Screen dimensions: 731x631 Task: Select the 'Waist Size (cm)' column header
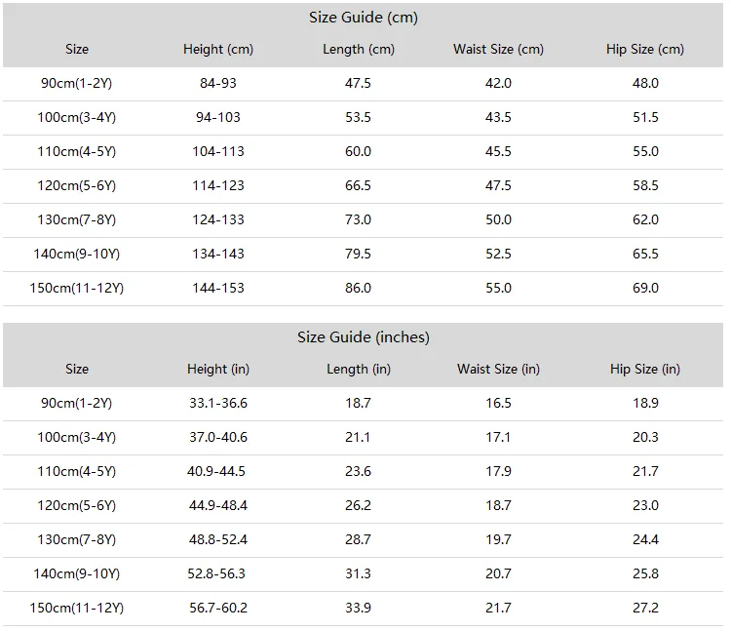pos(498,50)
